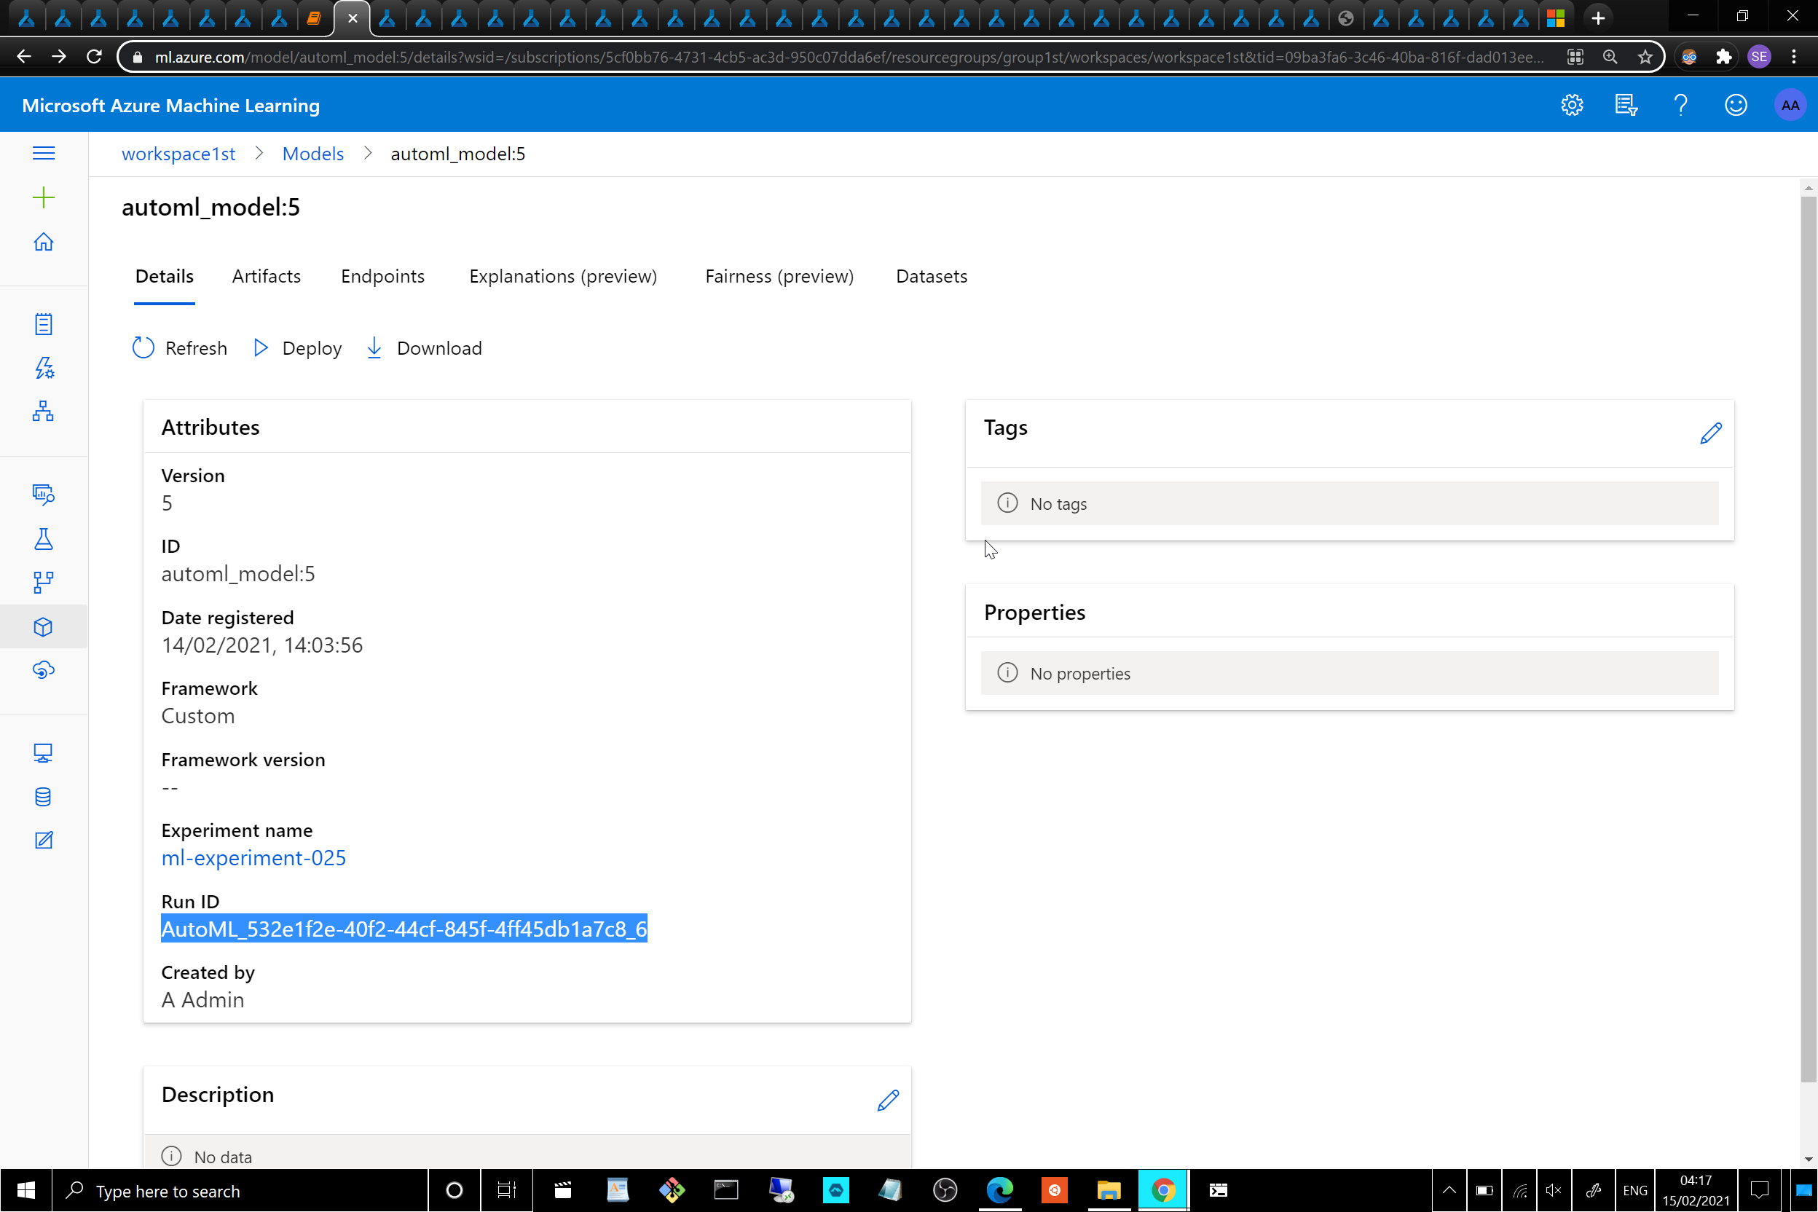Click the Framework value 'Custom'
1818x1212 pixels.
[198, 716]
